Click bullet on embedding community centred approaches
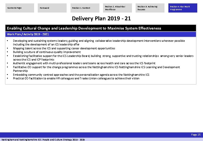The width and height of the screenshot is (203, 141). pyautogui.click(x=81, y=75)
